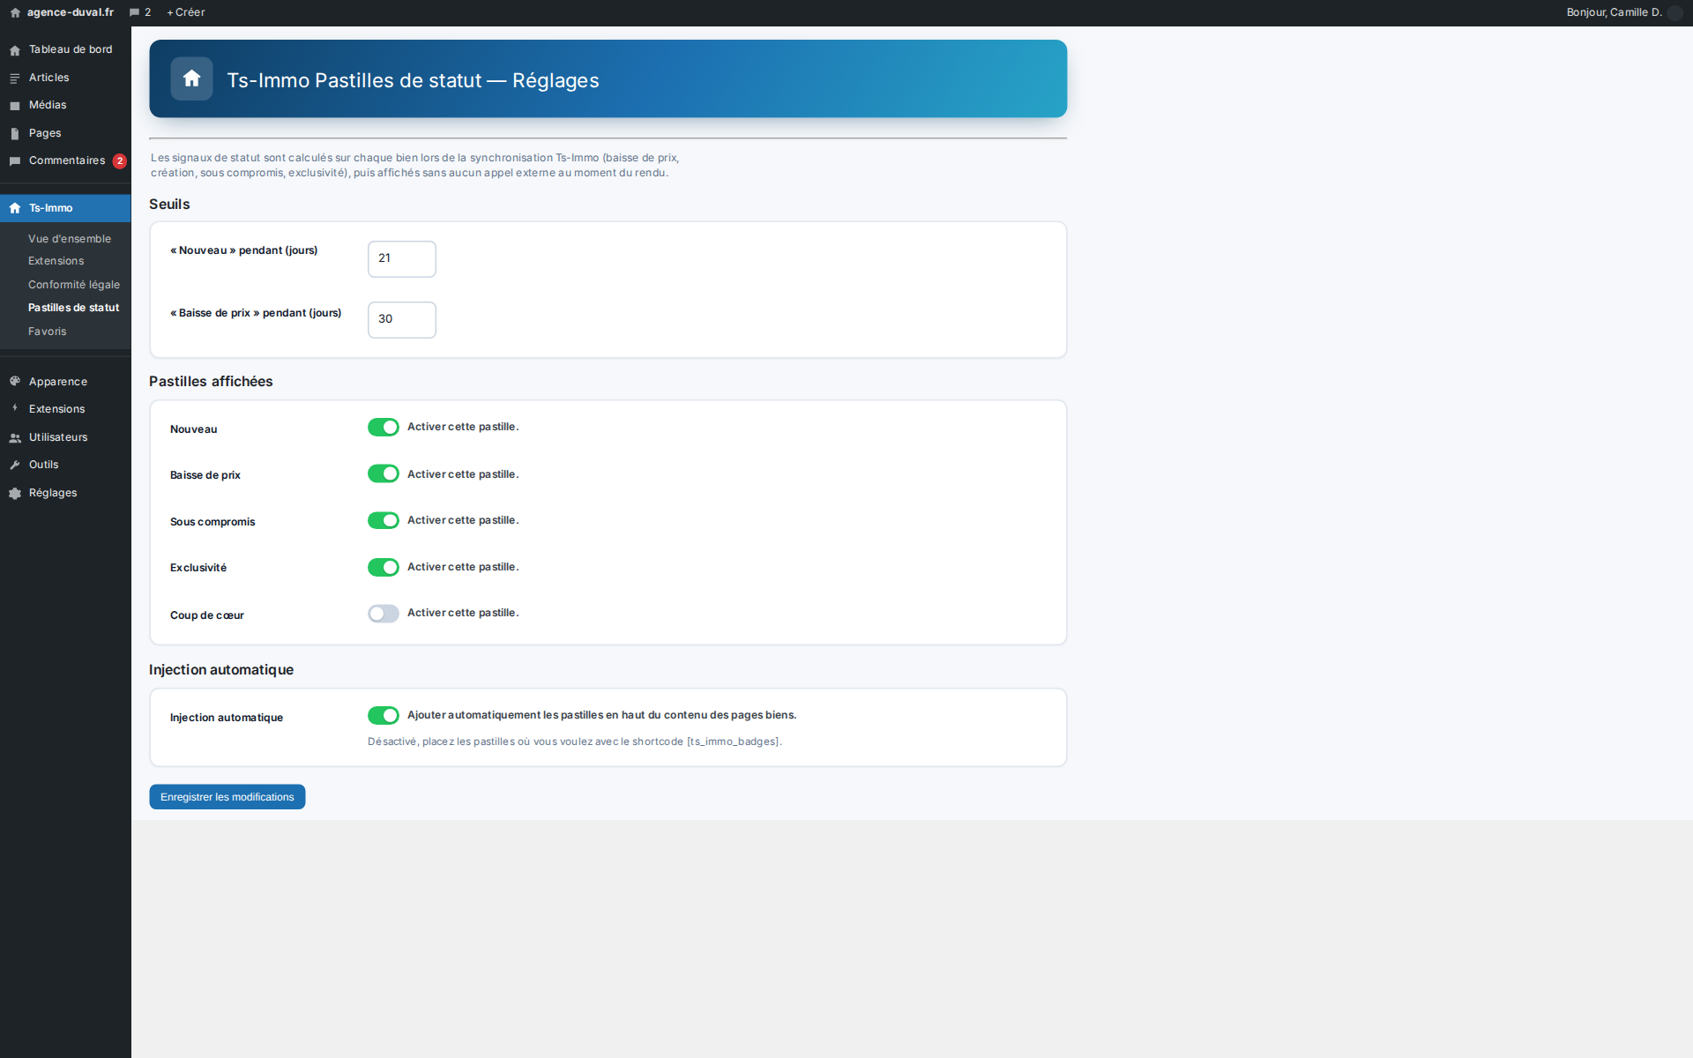Click the Apparence palette icon

15,382
